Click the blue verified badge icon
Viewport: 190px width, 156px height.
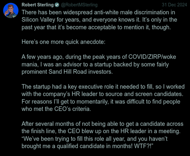point(57,5)
